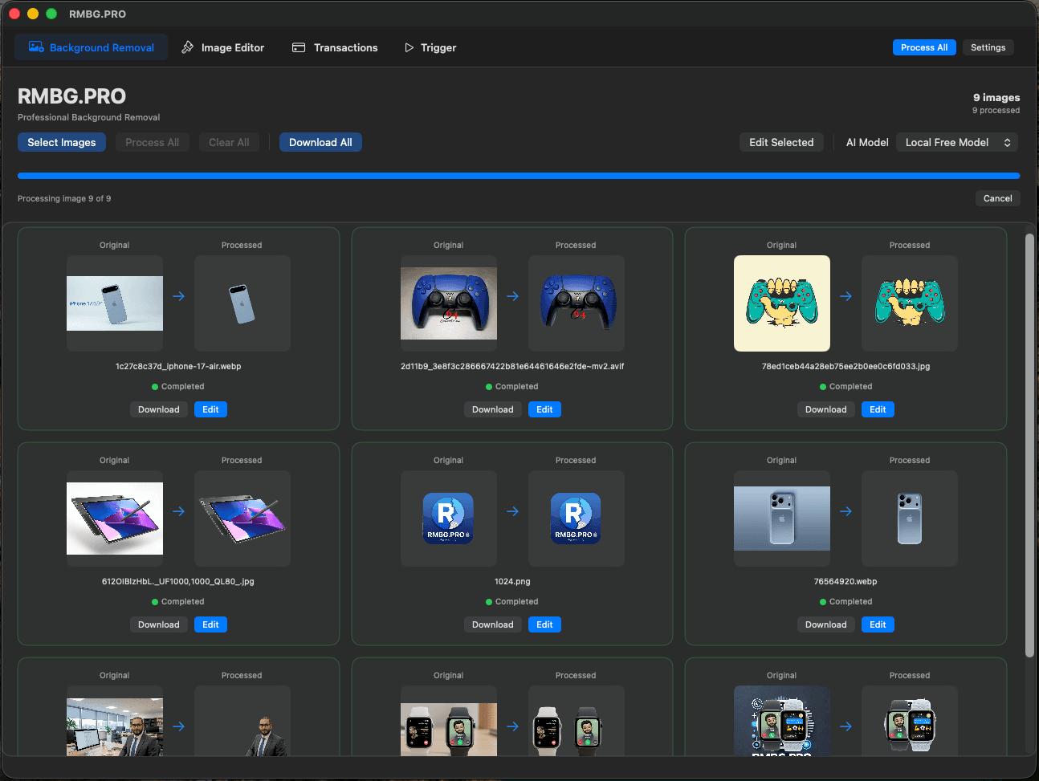Click the blue arrow on the iphone-17-air card
1039x781 pixels.
click(177, 296)
